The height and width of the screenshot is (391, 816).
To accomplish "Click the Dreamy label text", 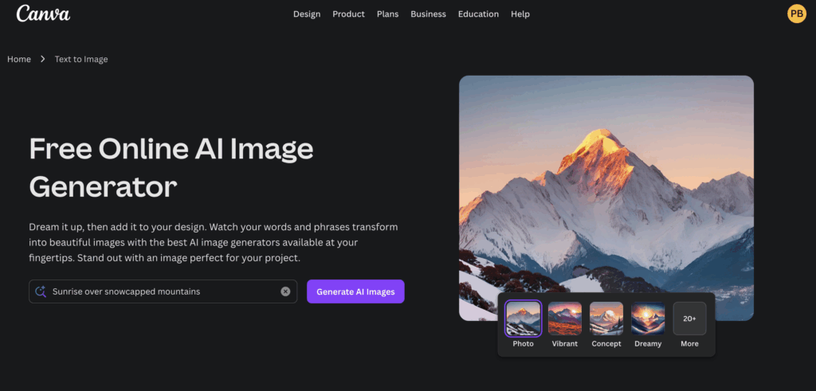I will click(648, 344).
